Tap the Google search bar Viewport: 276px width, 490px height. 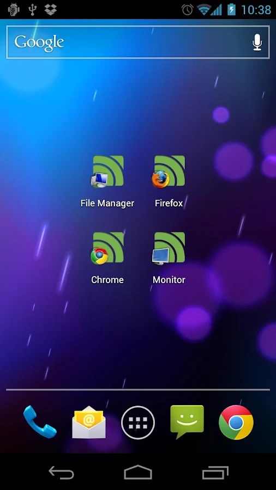coord(137,42)
